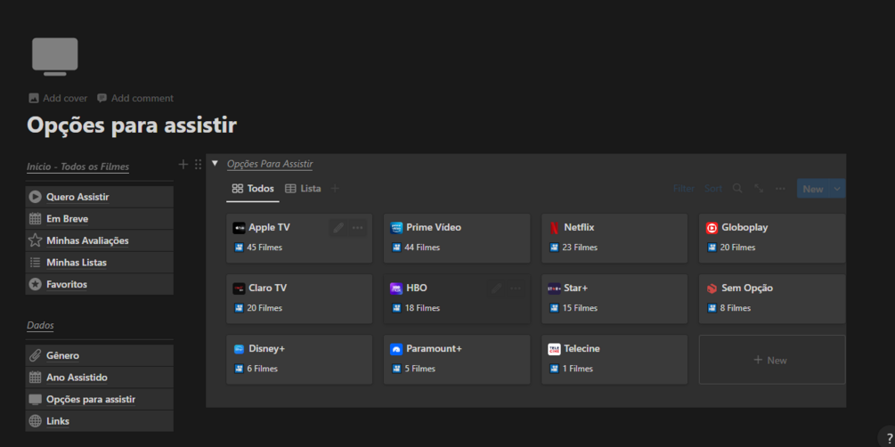Click the Globoplay logo icon
895x447 pixels.
point(712,228)
